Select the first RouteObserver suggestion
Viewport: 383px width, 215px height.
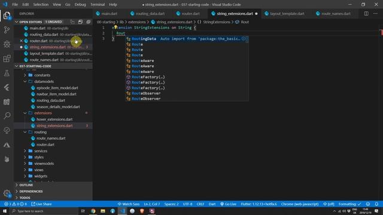[x=187, y=93]
